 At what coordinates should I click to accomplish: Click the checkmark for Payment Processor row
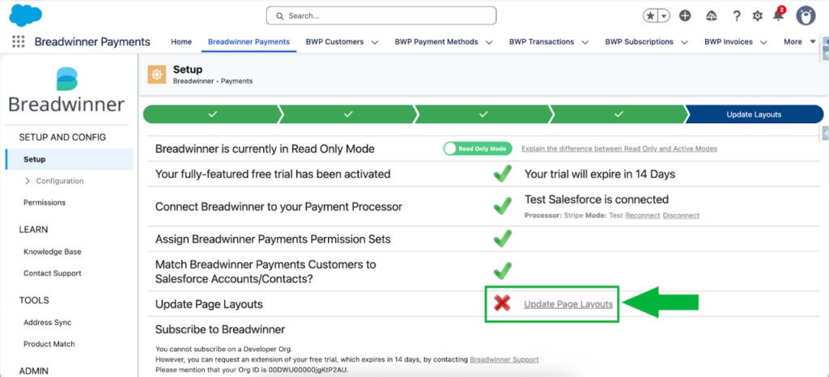pyautogui.click(x=502, y=205)
